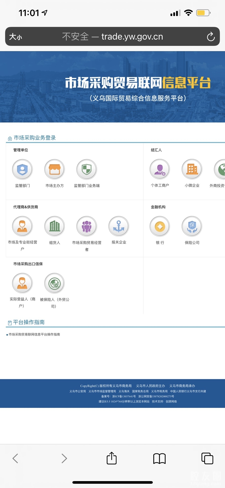This screenshot has height=488, width=225.
Task: Open 被保险人（外贸公司） globe icon
Action: tap(55, 283)
